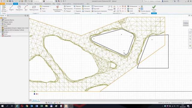Screen dimensions: 192x108
Task: Open Windows Start menu
Action: pyautogui.click(x=2, y=106)
